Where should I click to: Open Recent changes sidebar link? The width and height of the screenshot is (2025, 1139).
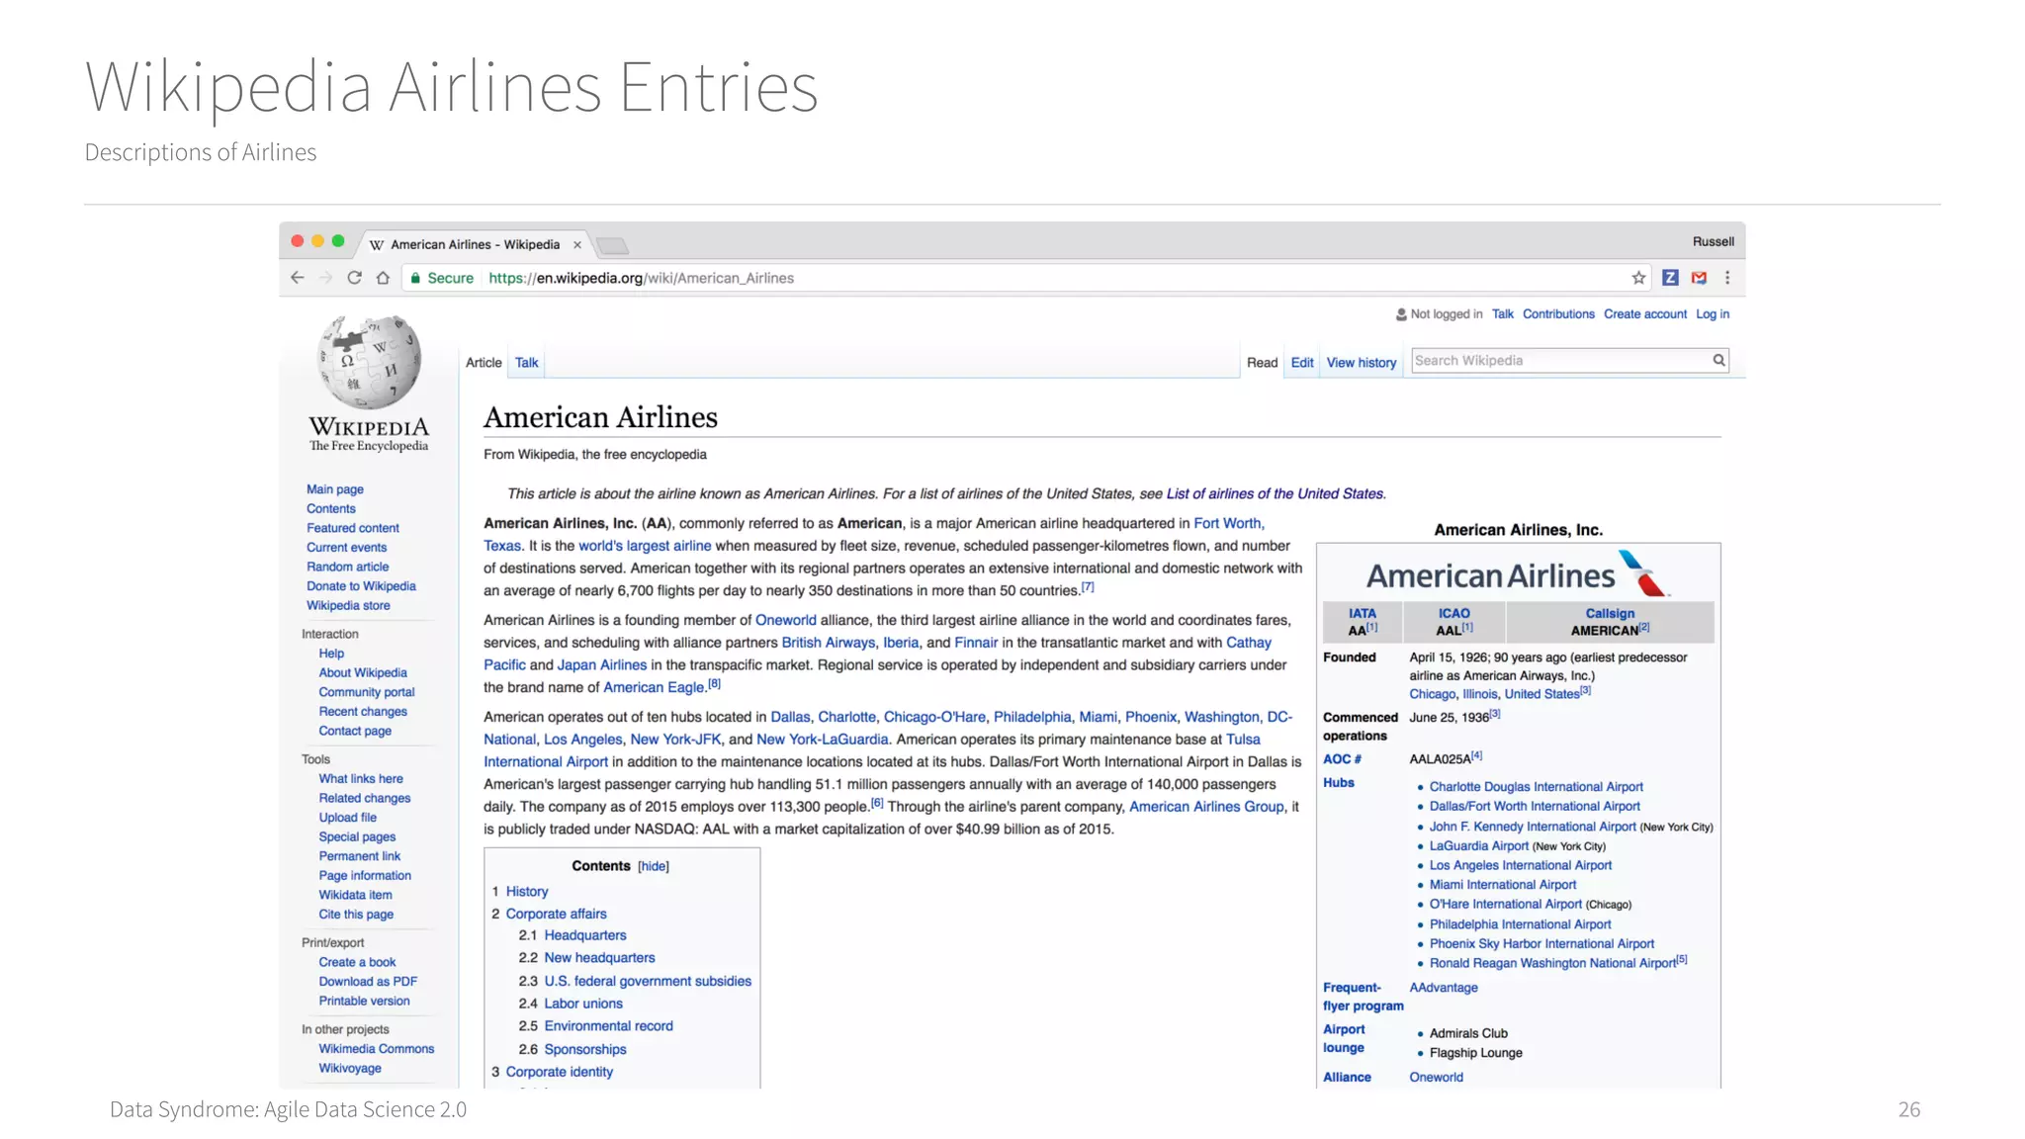click(x=363, y=712)
